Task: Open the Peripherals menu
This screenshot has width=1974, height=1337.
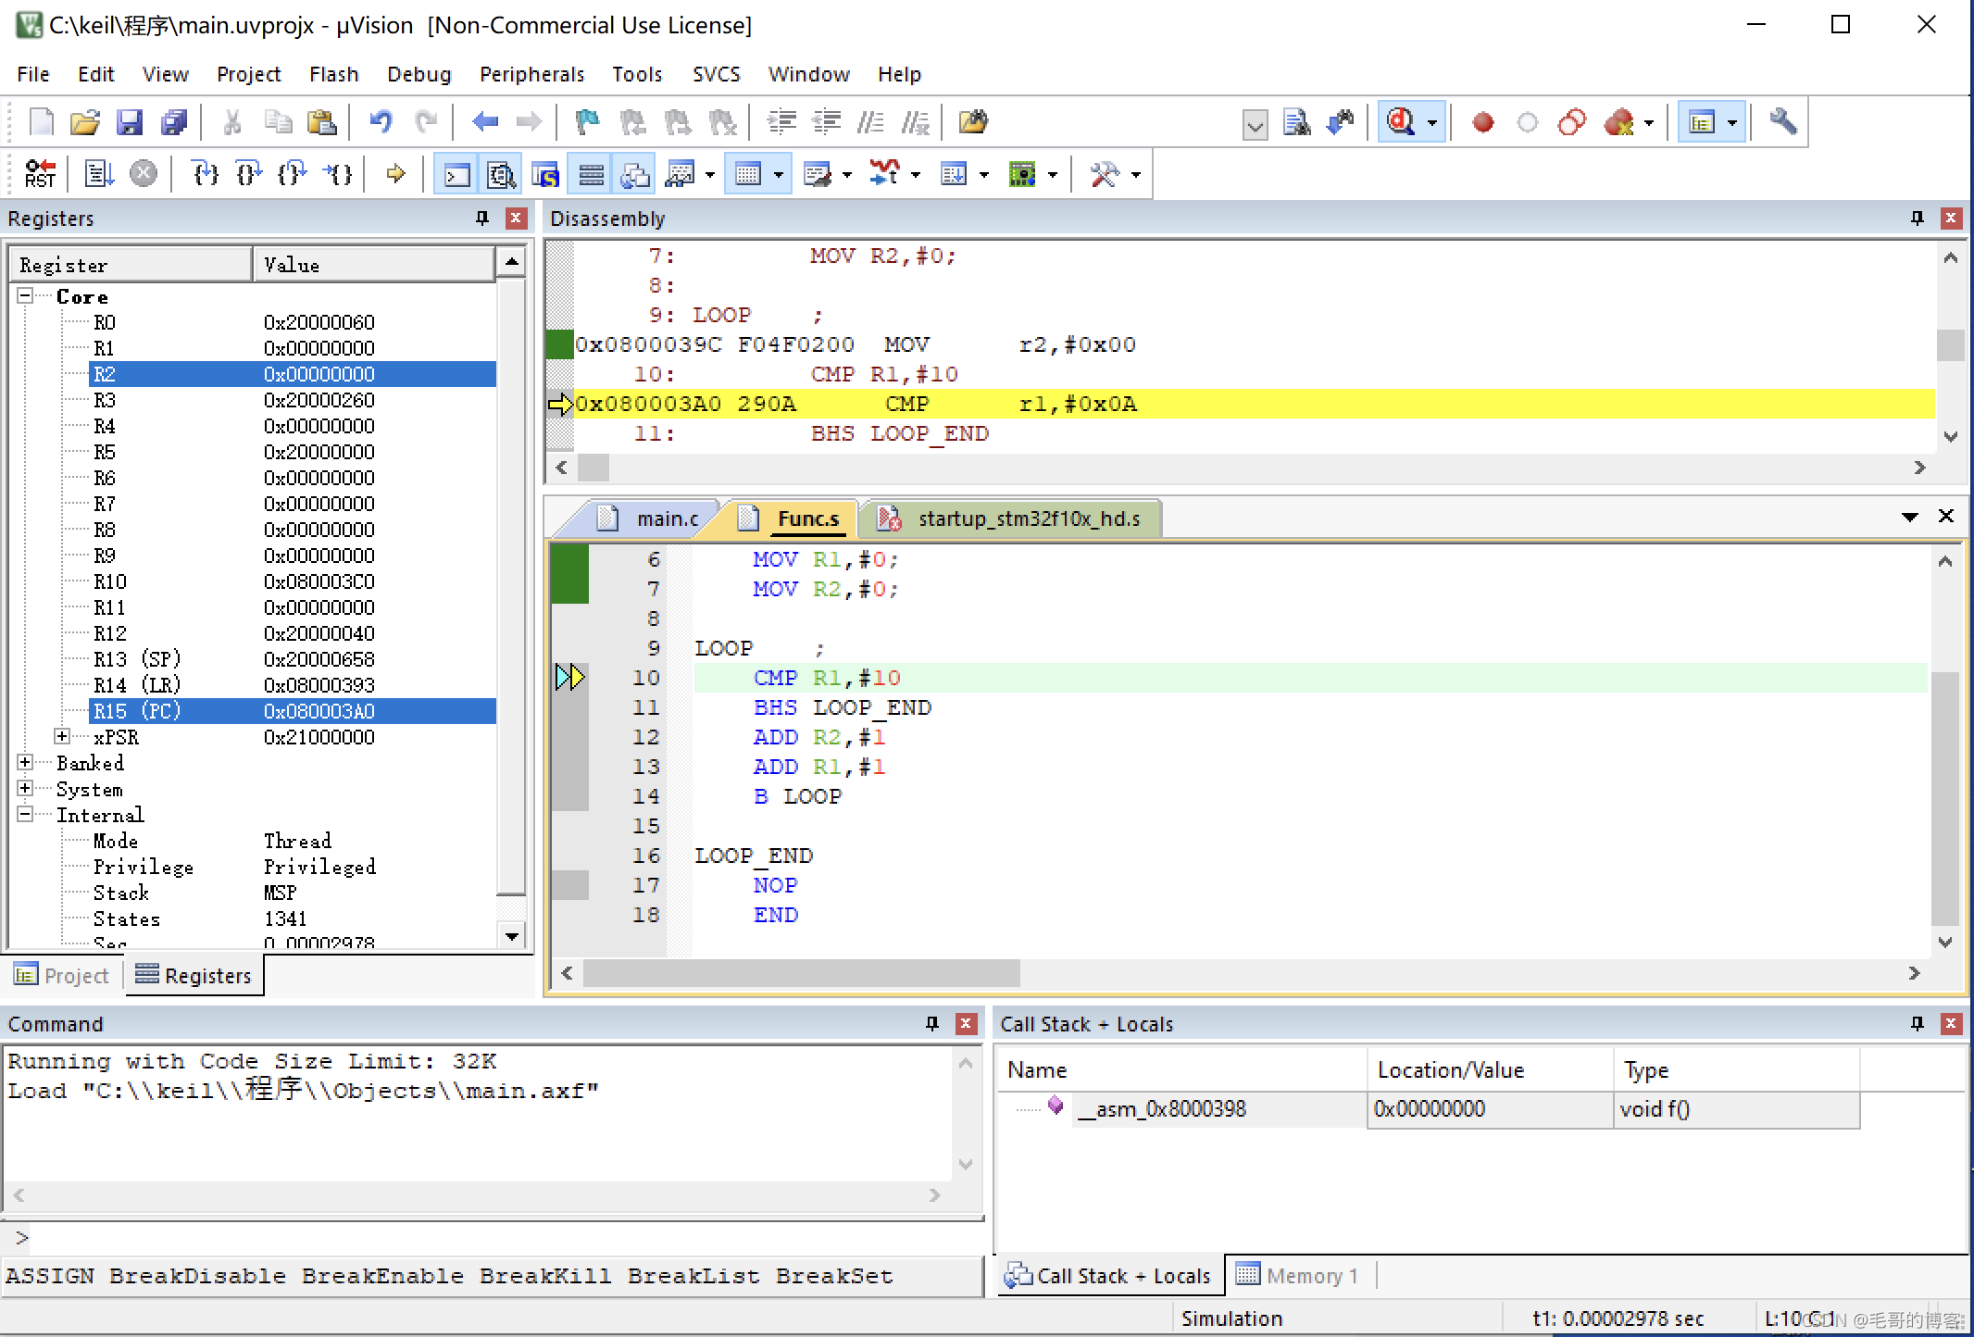Action: [531, 74]
